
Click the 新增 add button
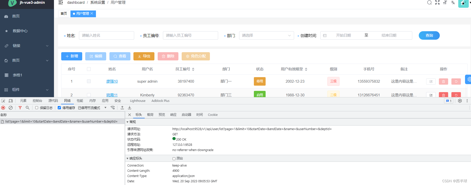[72, 56]
